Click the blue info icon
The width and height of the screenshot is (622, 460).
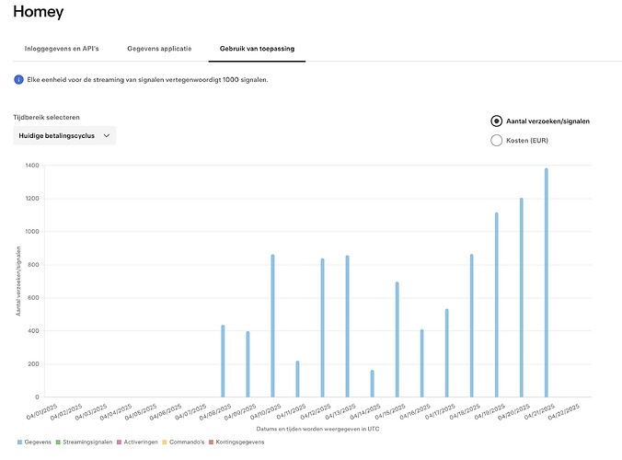pyautogui.click(x=18, y=80)
